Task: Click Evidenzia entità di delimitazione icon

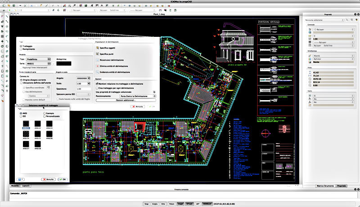Action: [x=97, y=72]
